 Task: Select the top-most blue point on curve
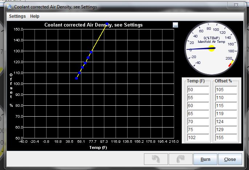[x=107, y=24]
